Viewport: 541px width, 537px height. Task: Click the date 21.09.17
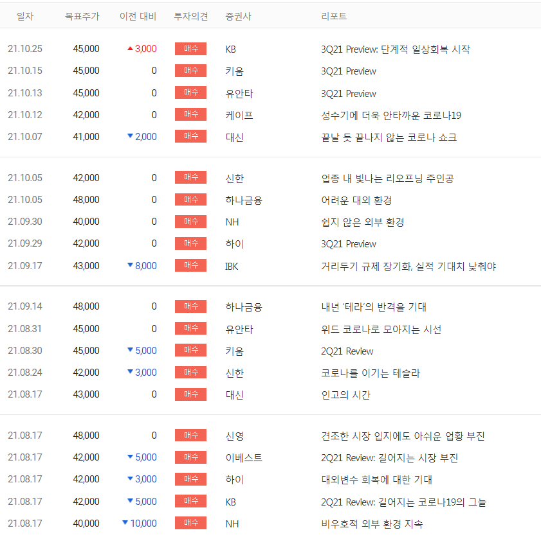click(x=25, y=265)
